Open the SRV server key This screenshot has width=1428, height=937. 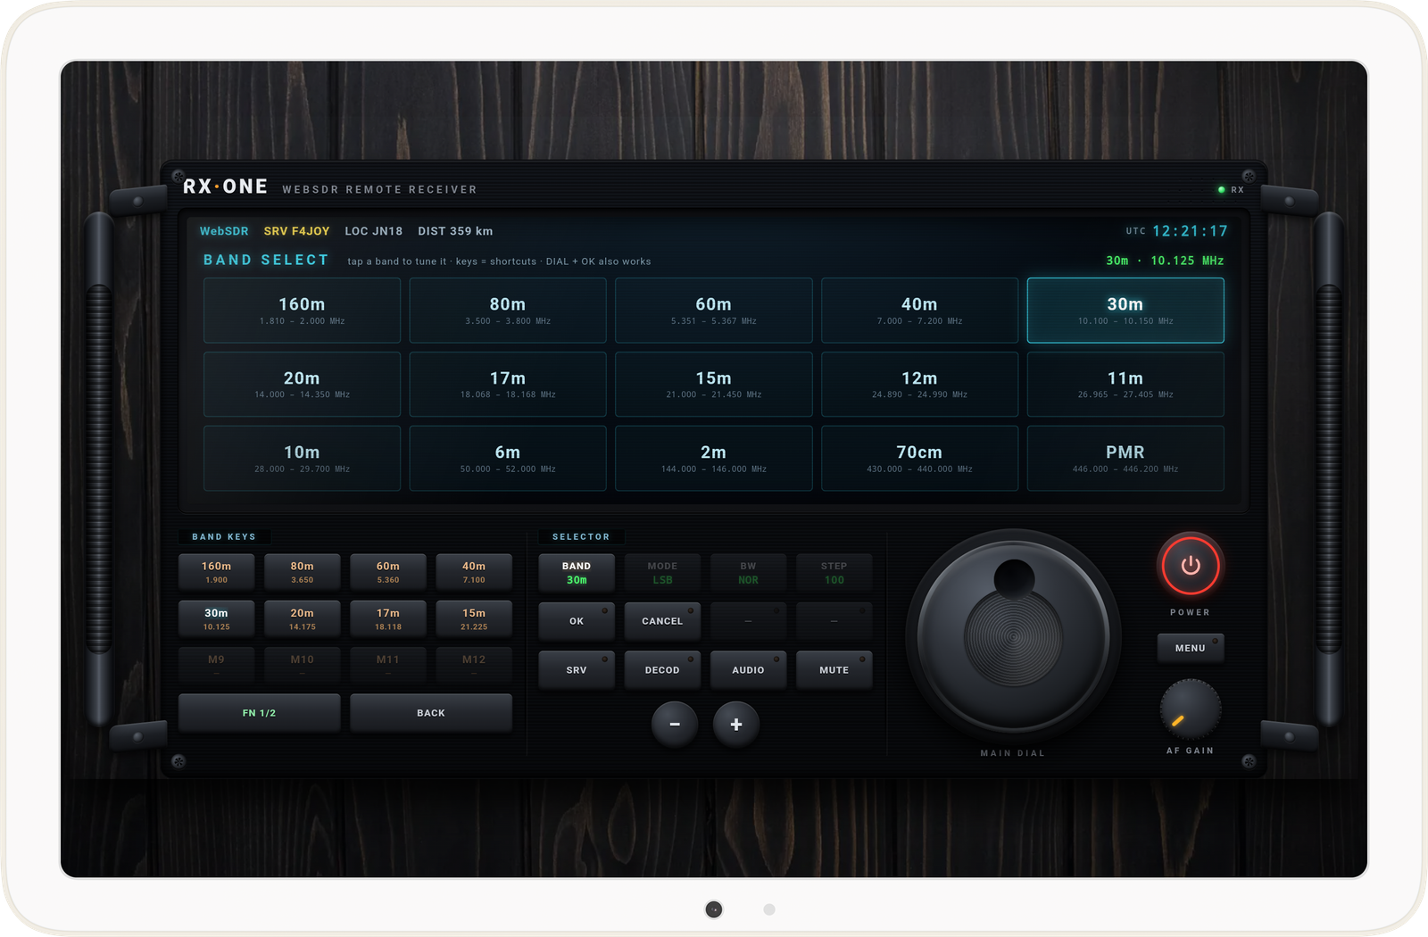click(x=577, y=670)
